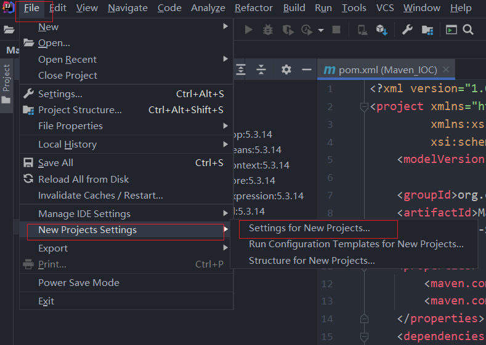Choose Invalidate Caches / Restart...
The width and height of the screenshot is (486, 345).
126,195
